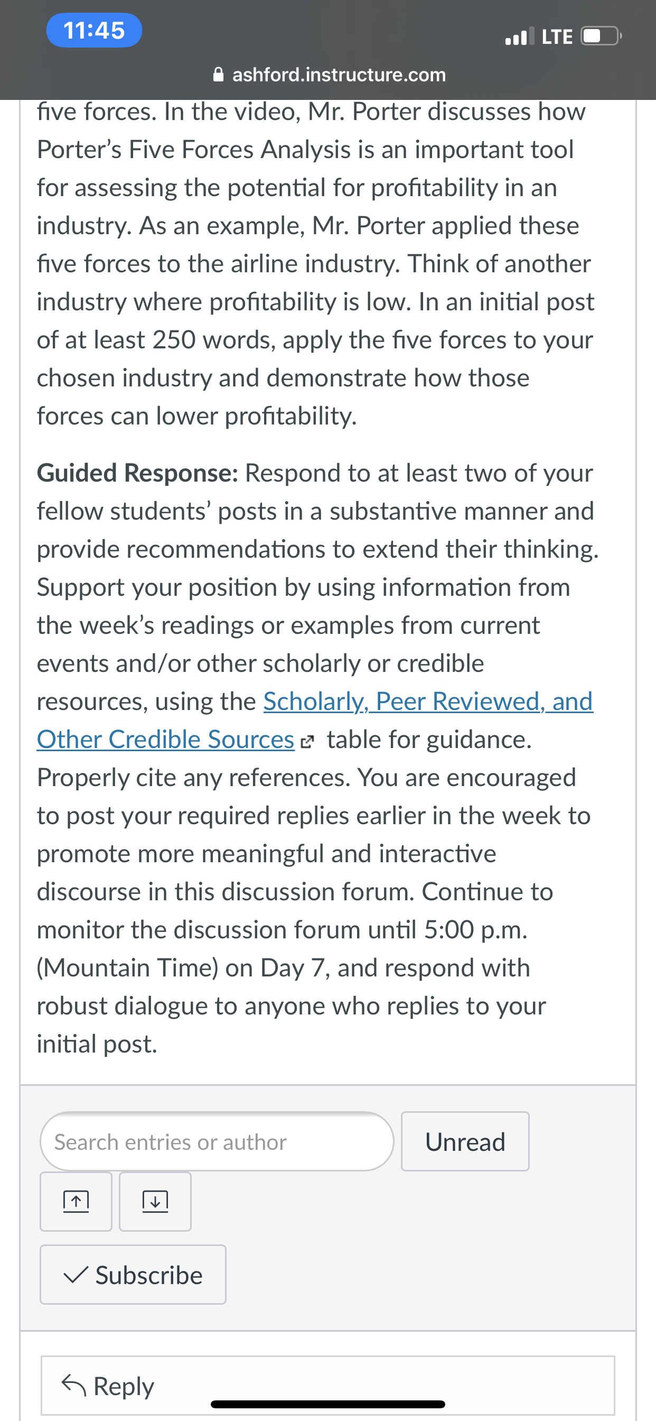
Task: Tap the checkmark on the Subscribe button
Action: [x=76, y=1275]
